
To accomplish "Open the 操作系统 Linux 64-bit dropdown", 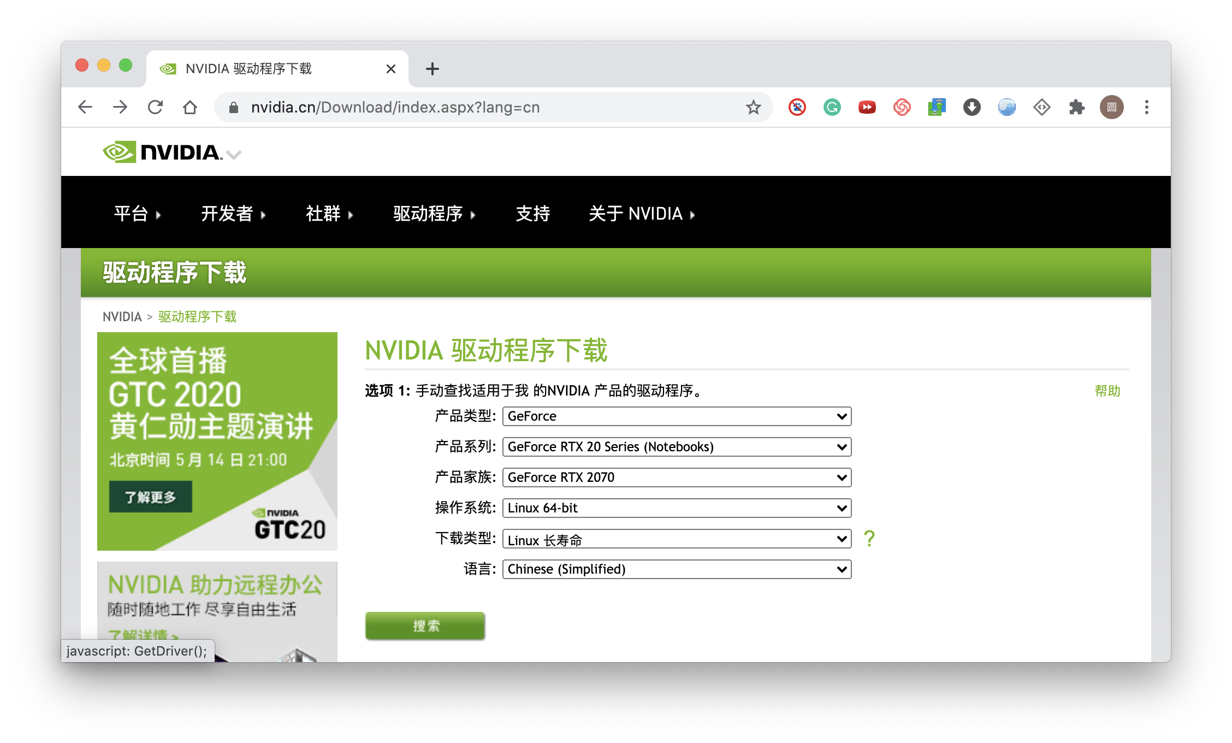I will 676,508.
